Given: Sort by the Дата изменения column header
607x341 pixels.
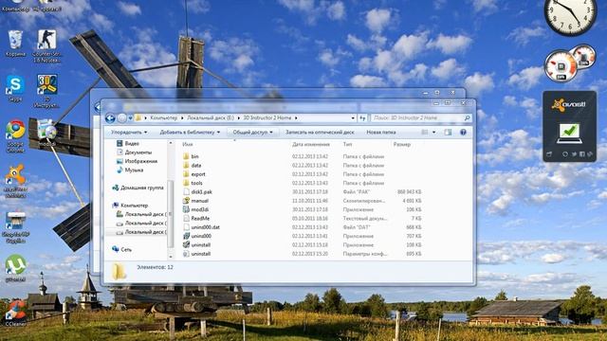Looking at the screenshot, I should click(311, 144).
